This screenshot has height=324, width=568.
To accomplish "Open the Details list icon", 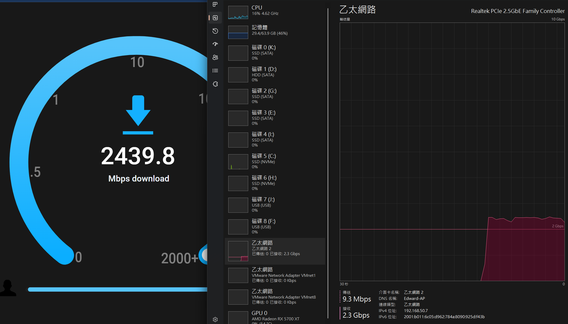I will [x=215, y=70].
